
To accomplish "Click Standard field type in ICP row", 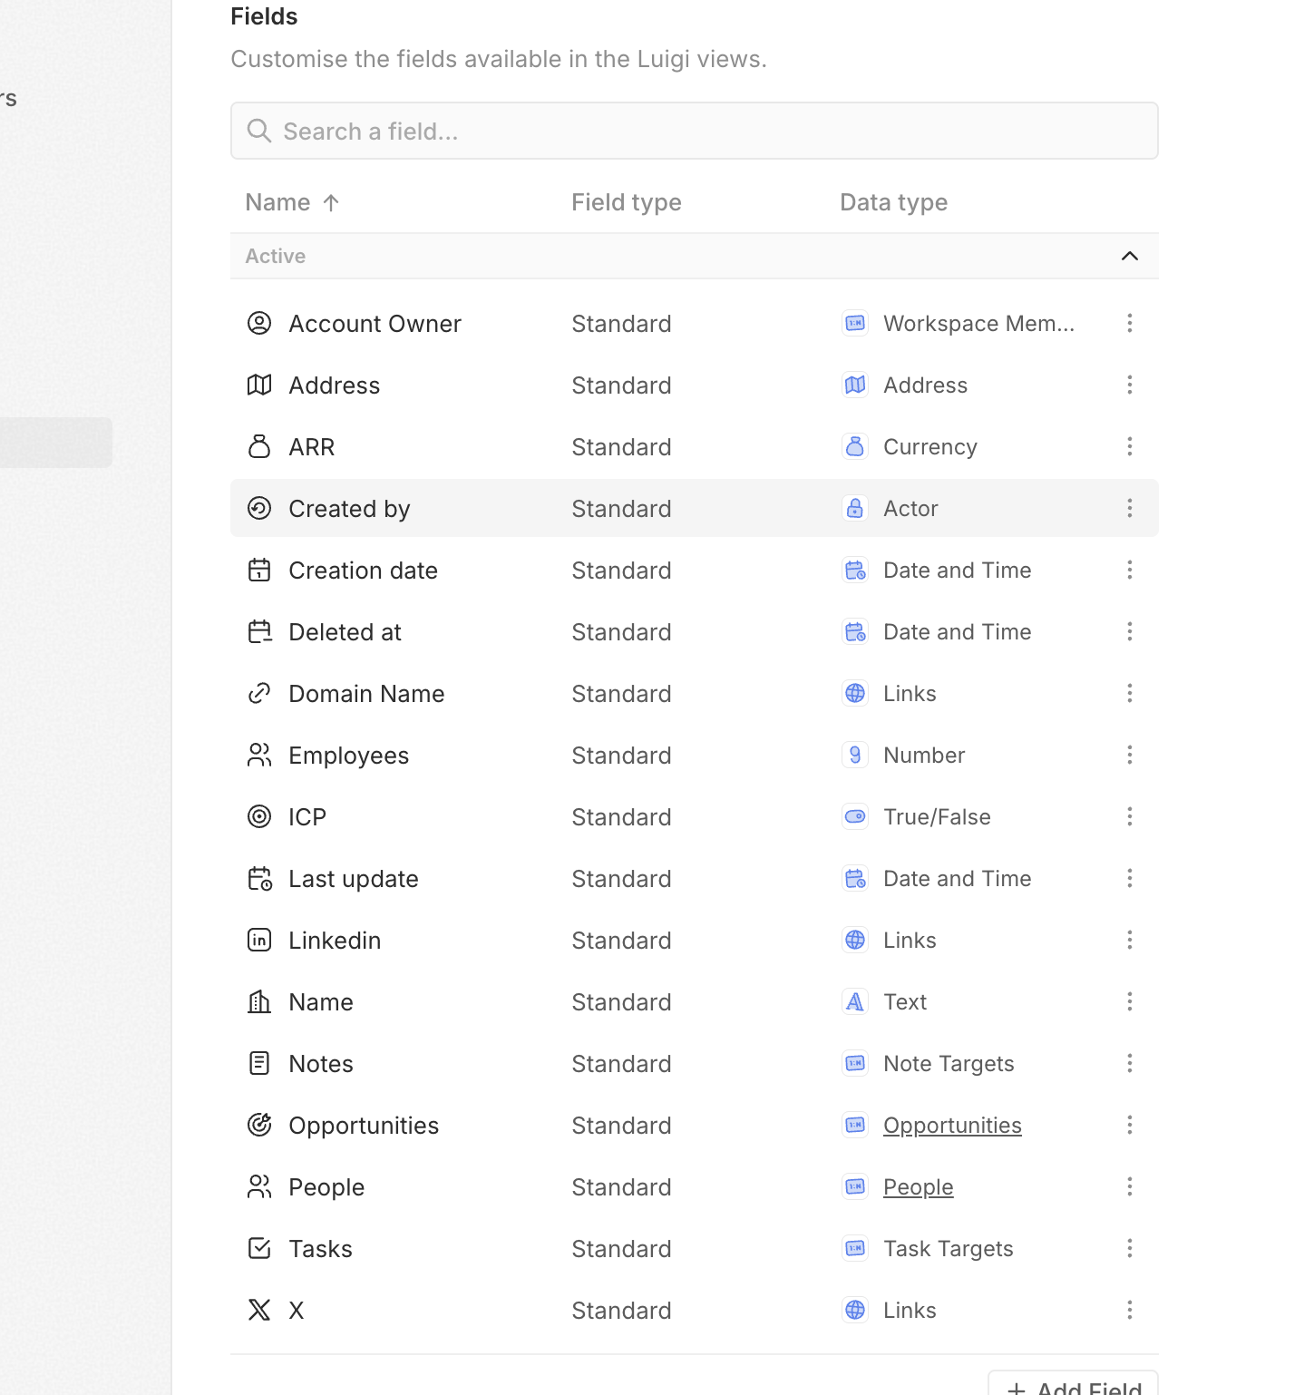I will click(621, 817).
